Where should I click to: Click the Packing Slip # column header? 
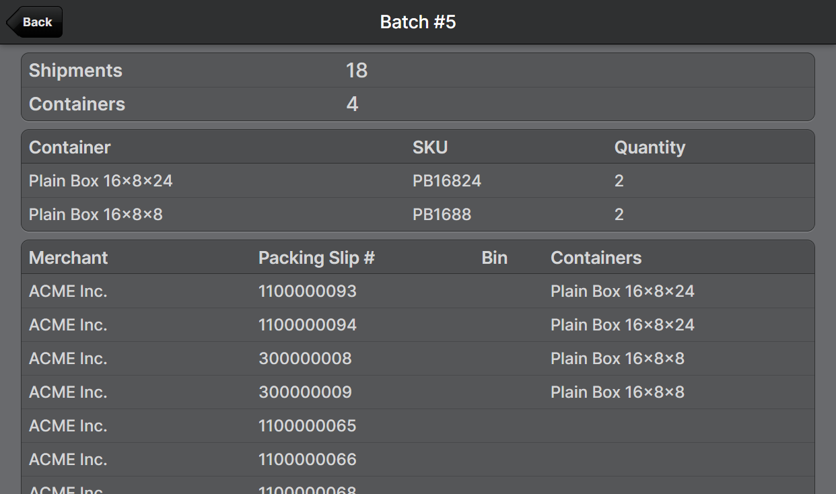316,258
